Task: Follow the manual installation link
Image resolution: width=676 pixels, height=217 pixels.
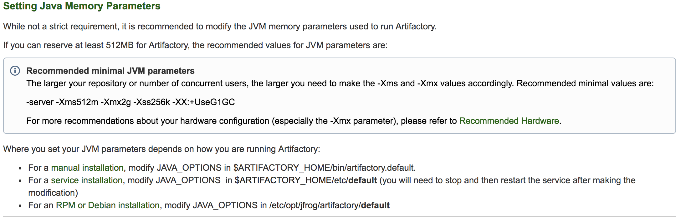Action: click(87, 168)
